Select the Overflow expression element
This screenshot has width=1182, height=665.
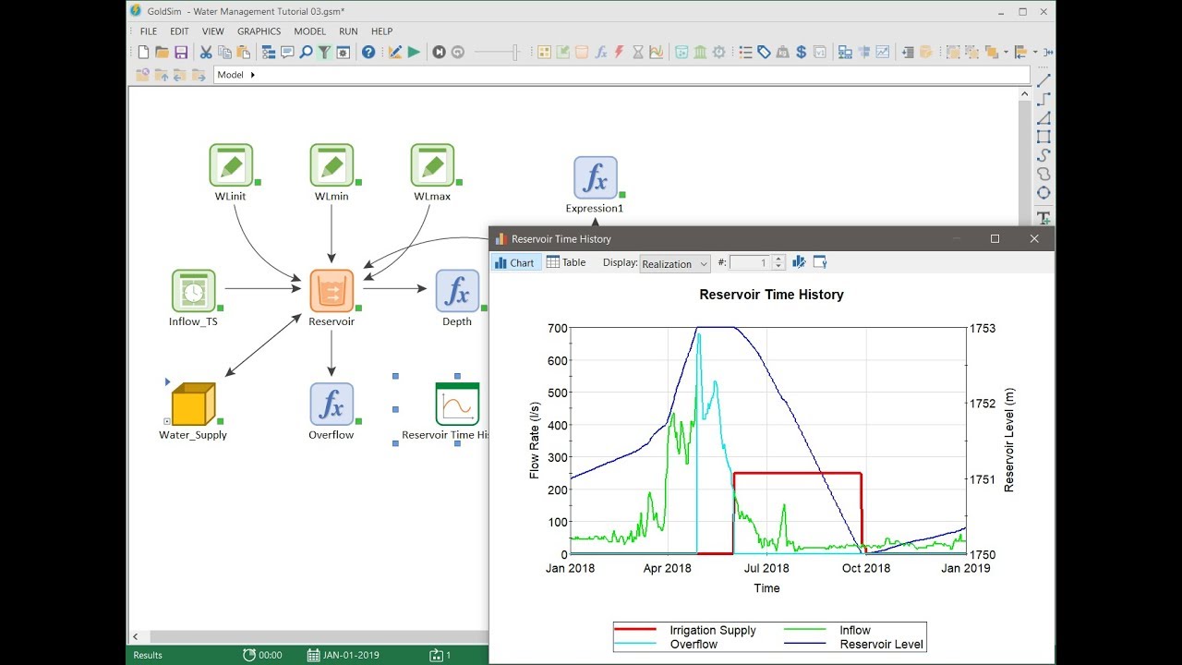[x=332, y=405]
